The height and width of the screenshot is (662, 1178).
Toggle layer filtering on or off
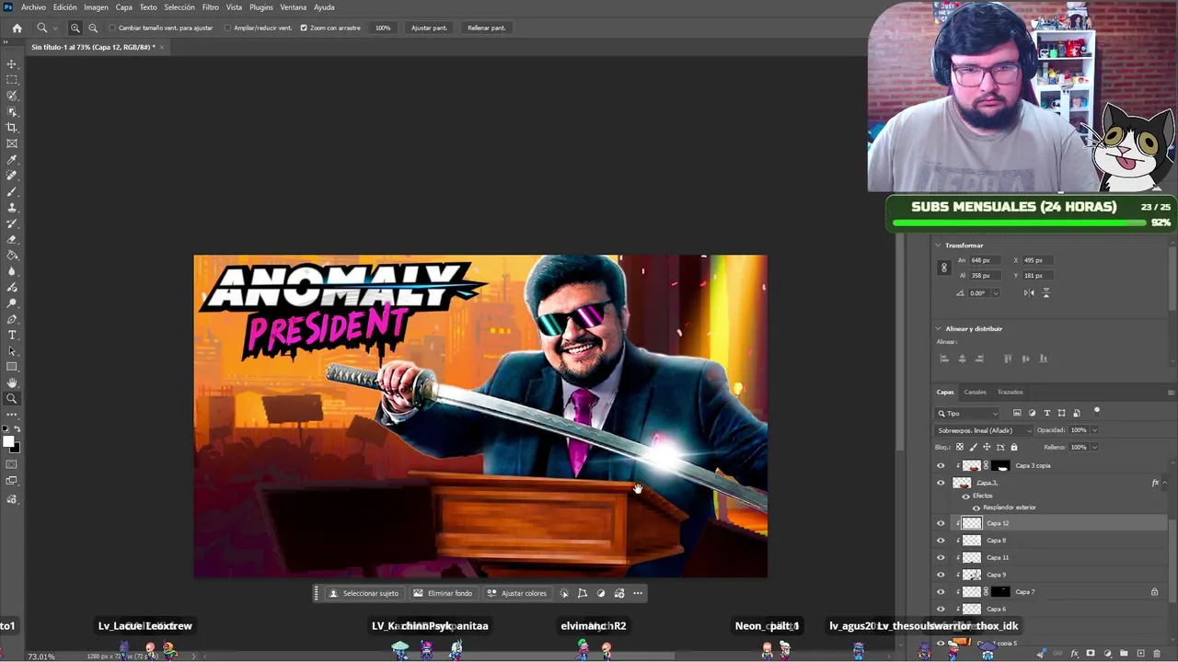click(x=1097, y=412)
